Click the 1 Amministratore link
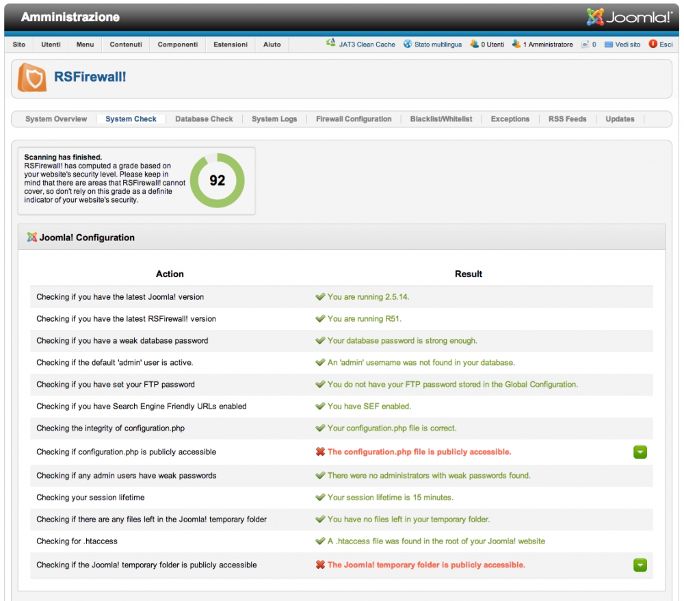The image size is (684, 601). [548, 44]
